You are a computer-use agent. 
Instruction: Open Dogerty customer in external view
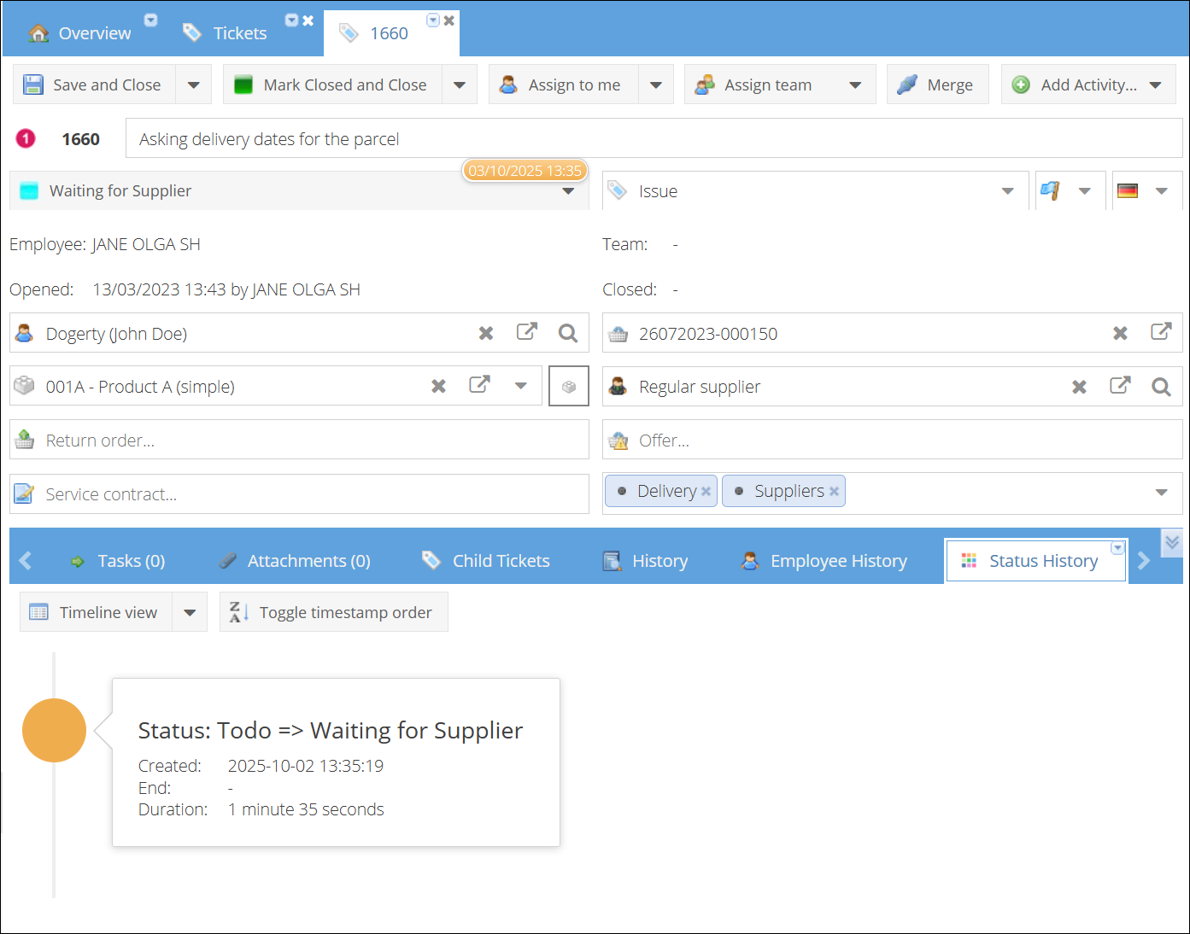[x=527, y=333]
